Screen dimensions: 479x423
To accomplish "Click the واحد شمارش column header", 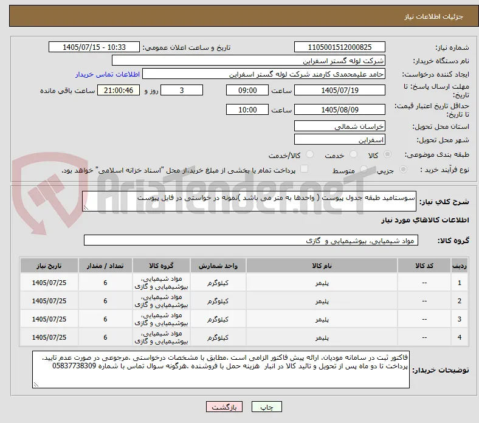I will [218, 266].
